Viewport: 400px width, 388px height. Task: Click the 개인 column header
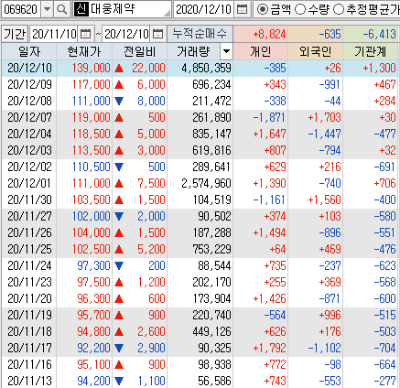[x=261, y=51]
